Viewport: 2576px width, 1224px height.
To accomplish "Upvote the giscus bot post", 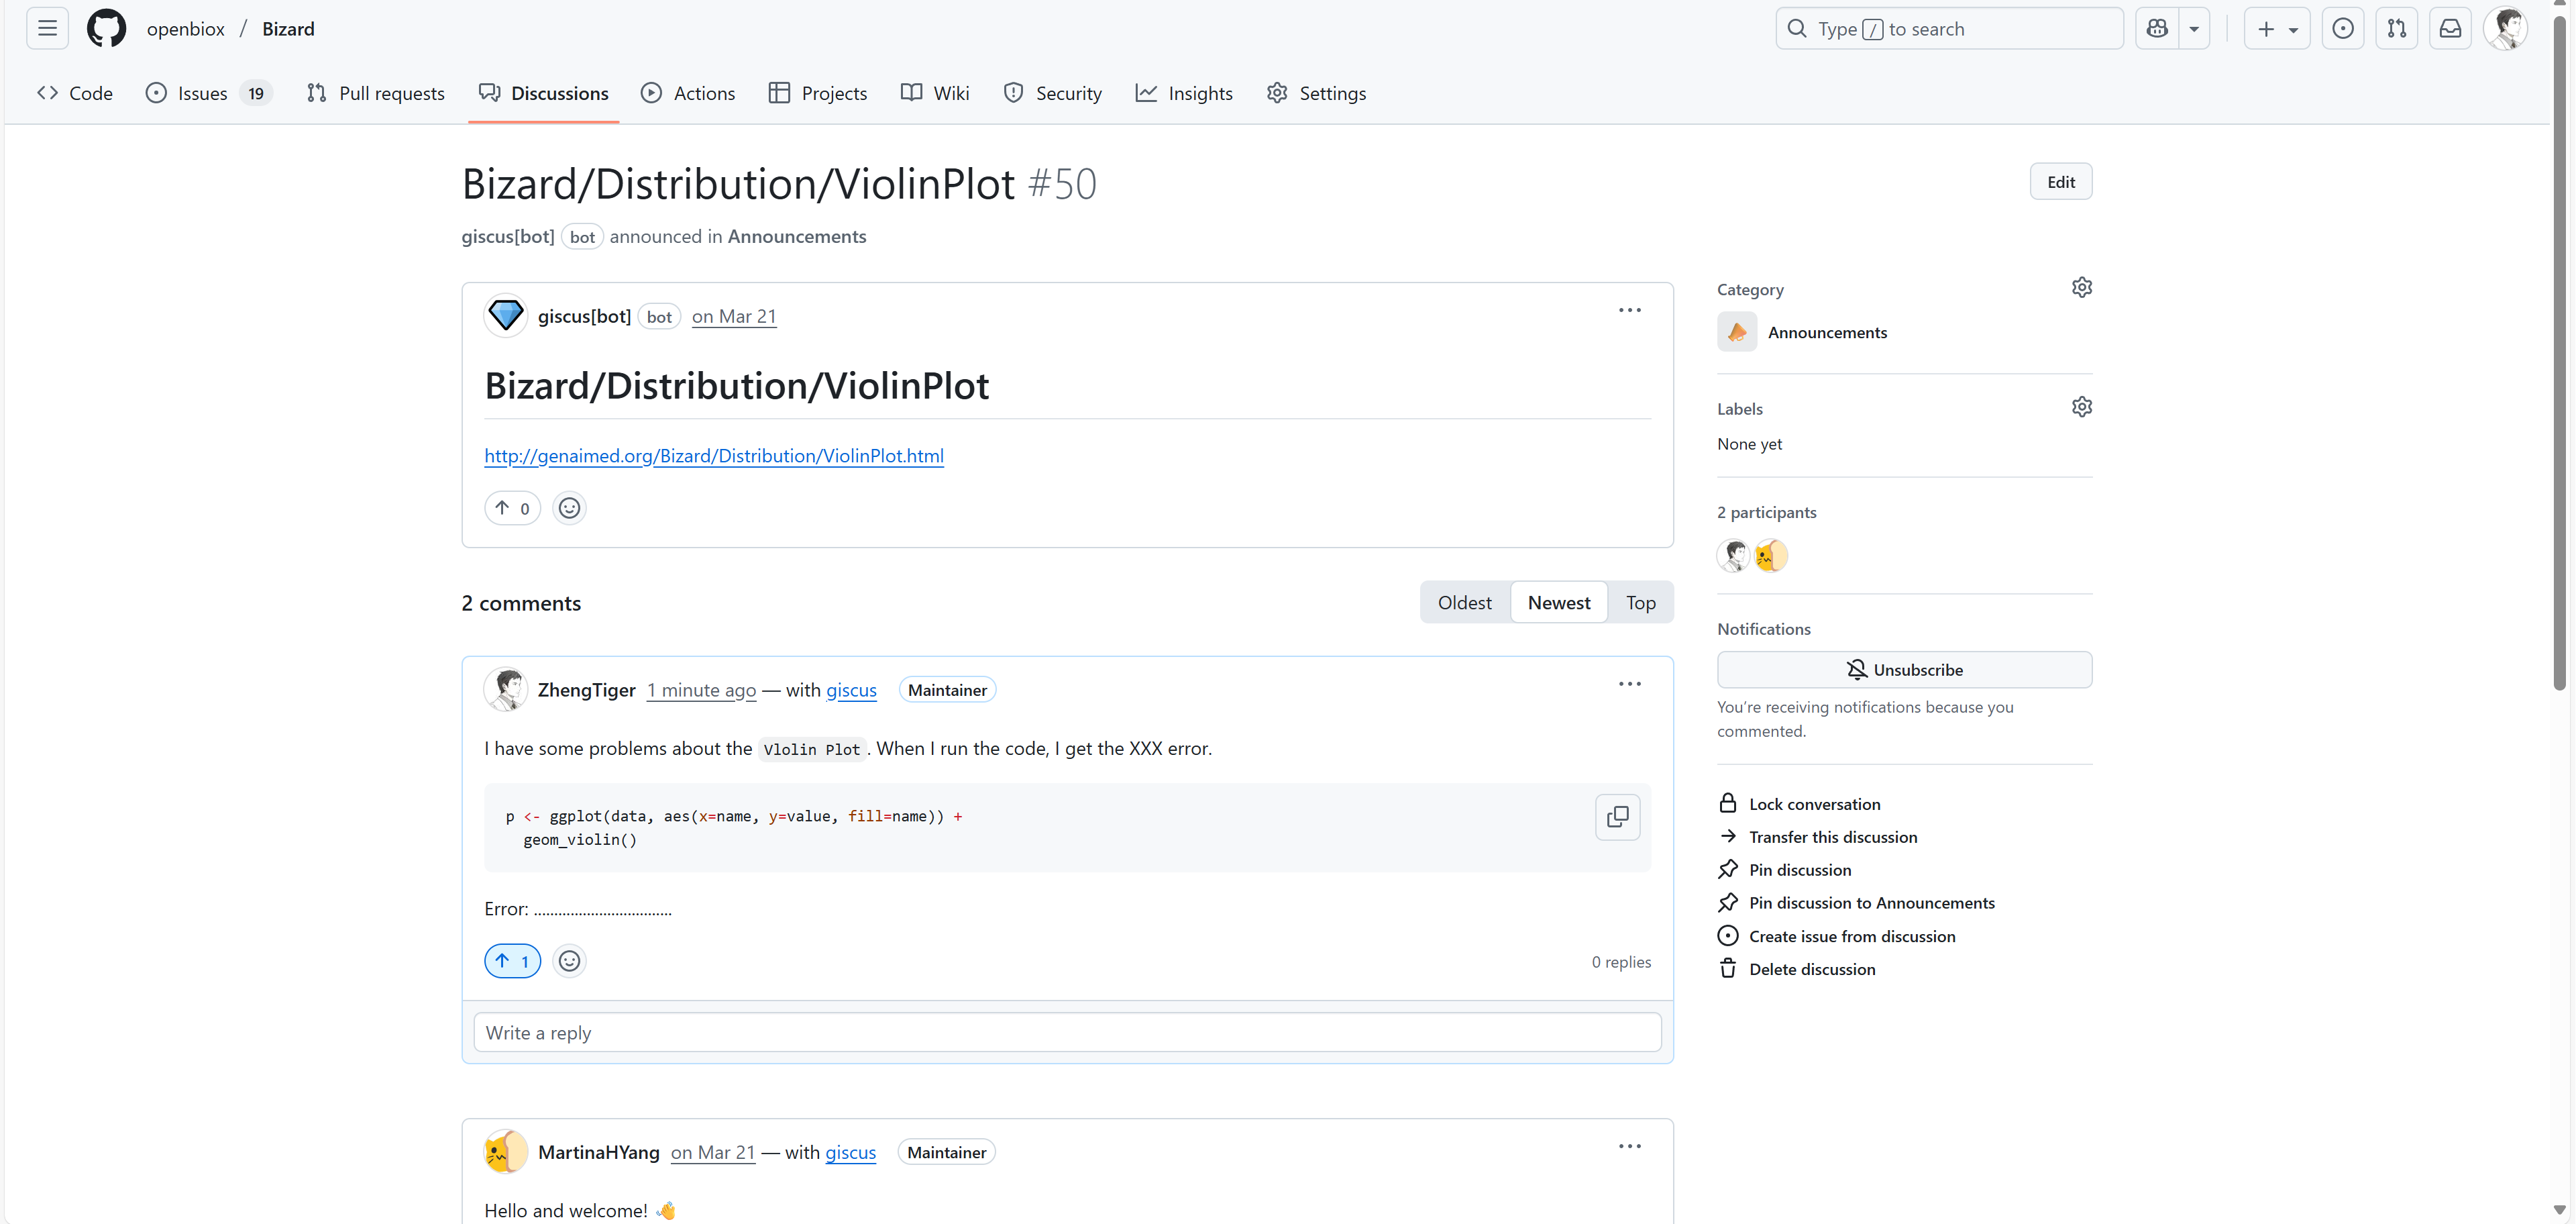I will point(512,508).
